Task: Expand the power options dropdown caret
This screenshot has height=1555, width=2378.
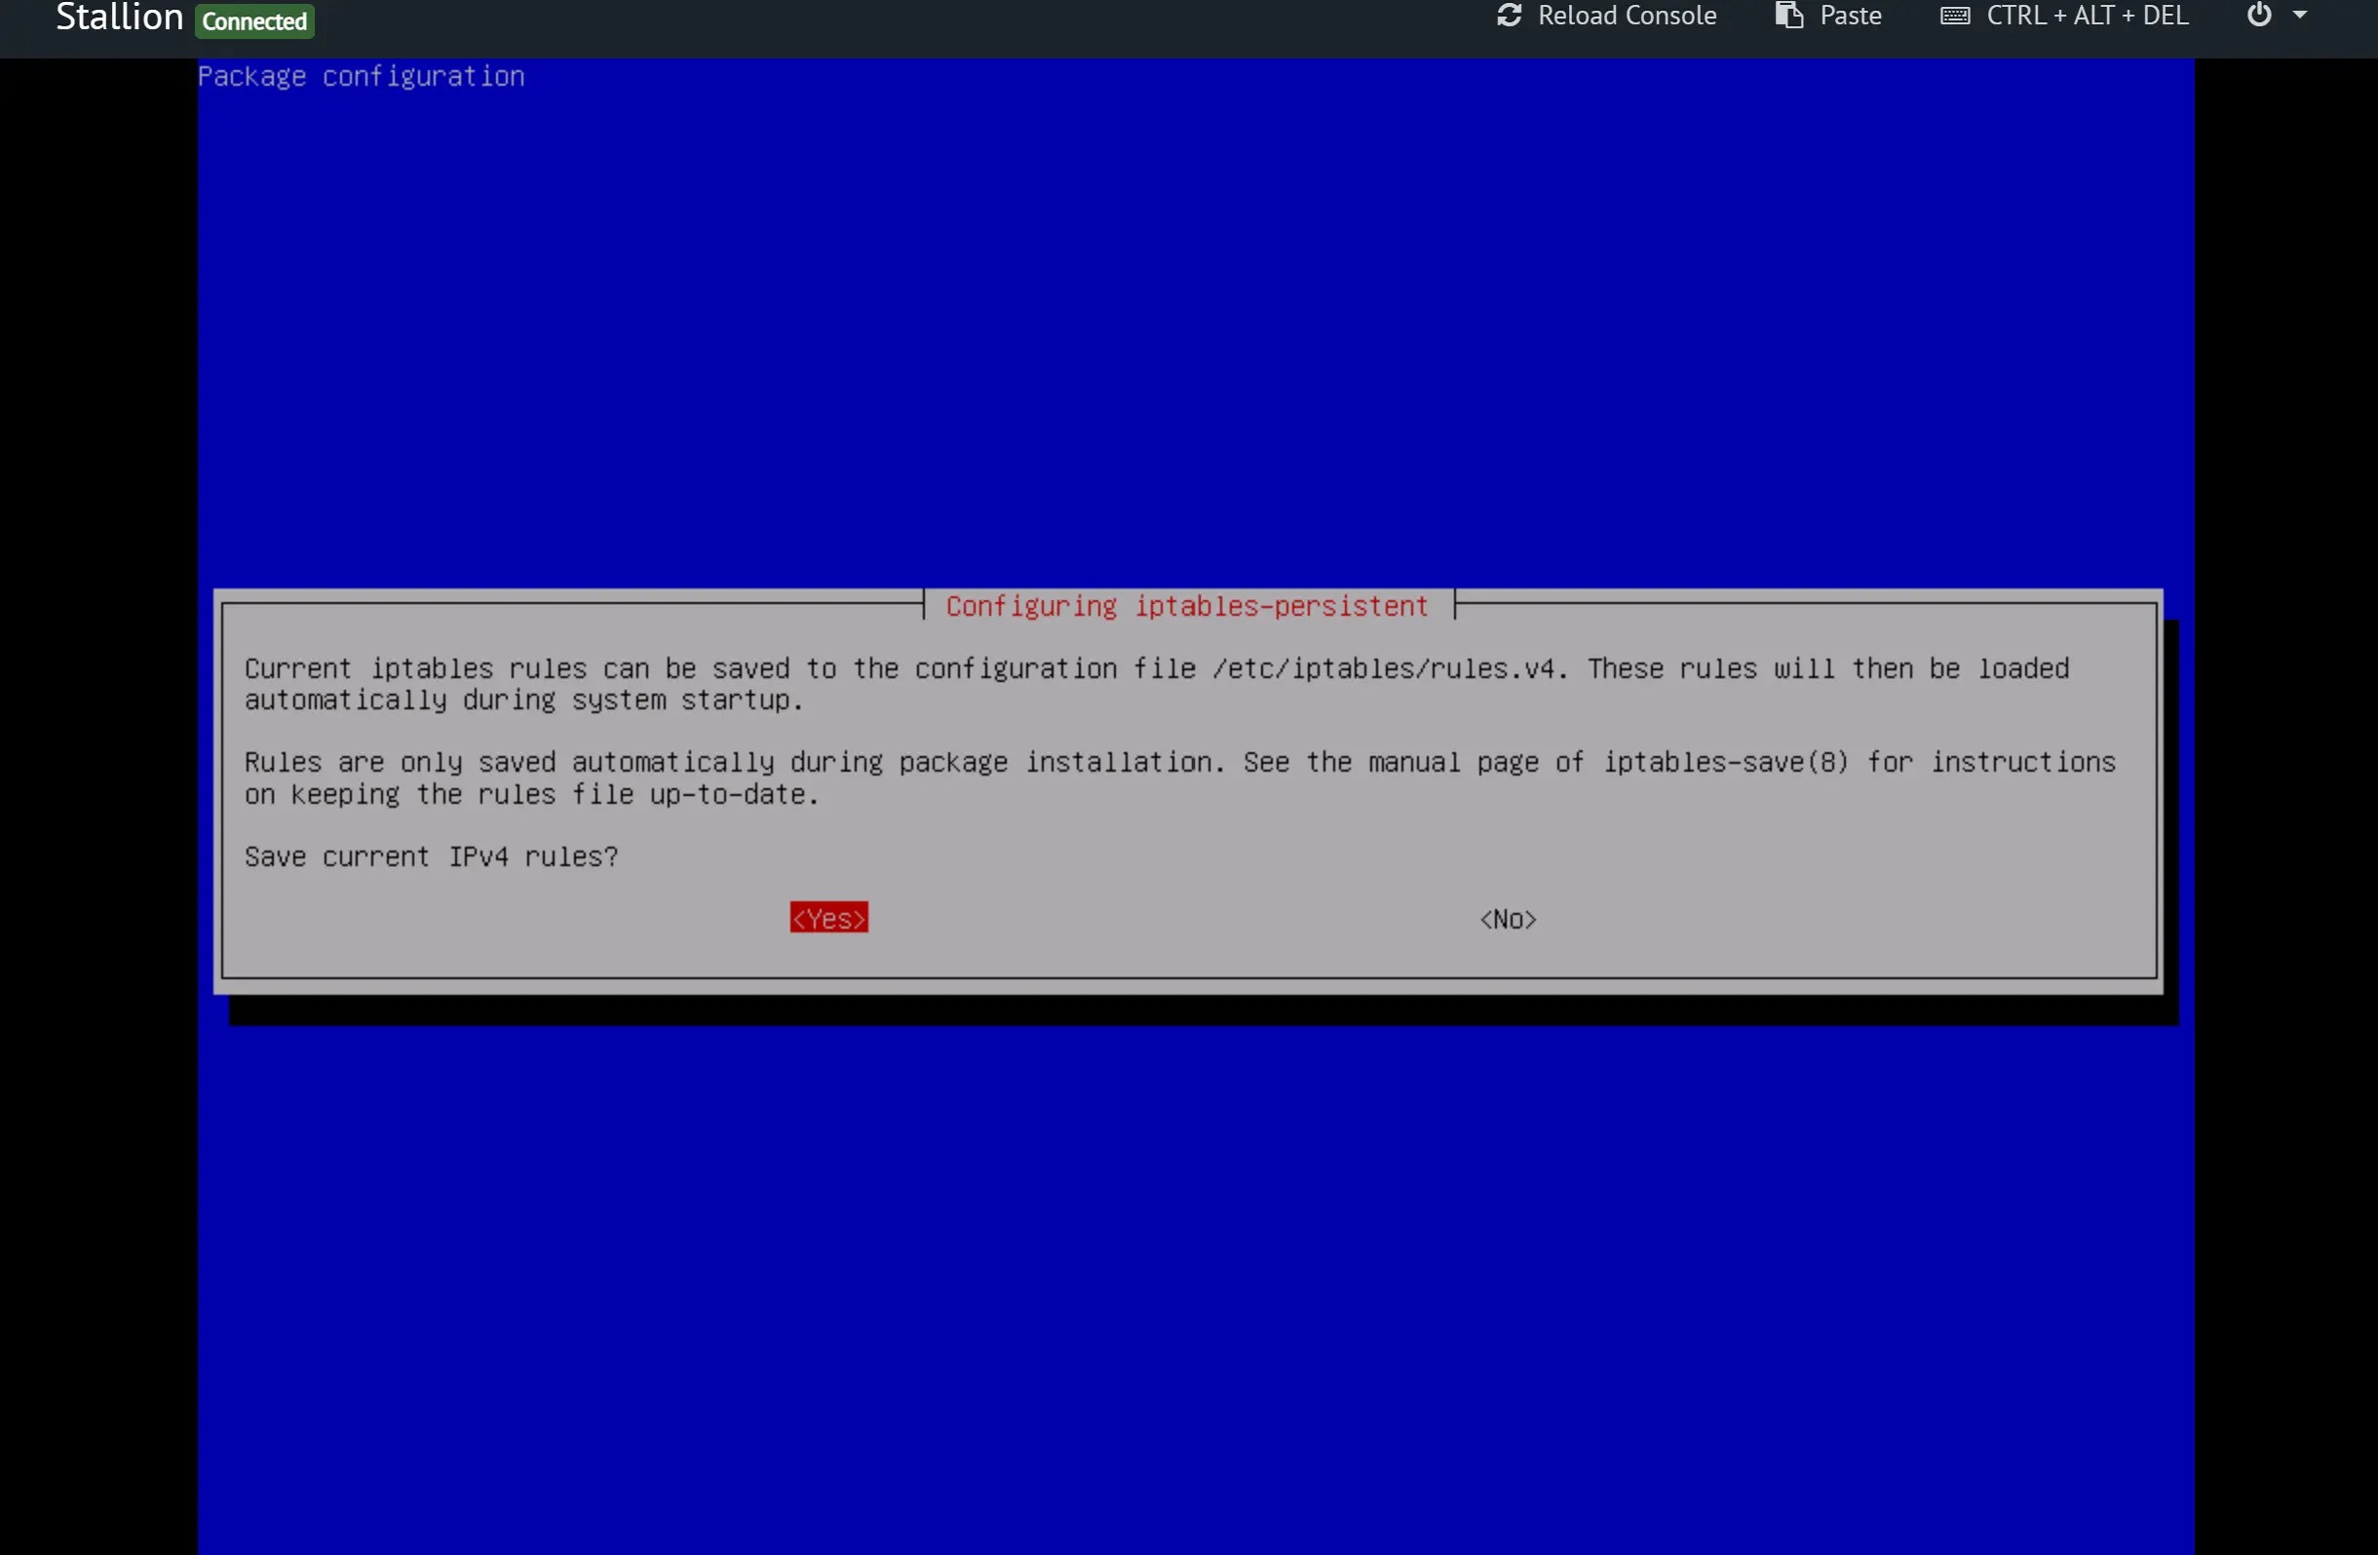Action: (x=2299, y=16)
